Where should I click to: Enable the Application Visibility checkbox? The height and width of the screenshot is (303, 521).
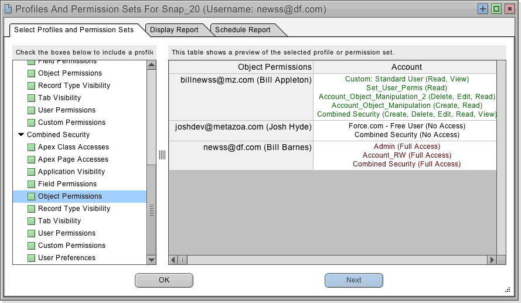pos(31,172)
